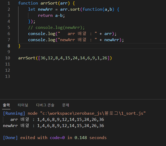
Task: Click 'let newArr' on line 2
Action: [x=40, y=9]
